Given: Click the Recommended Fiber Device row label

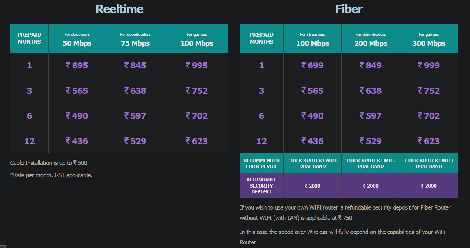Looking at the screenshot, I should [261, 163].
